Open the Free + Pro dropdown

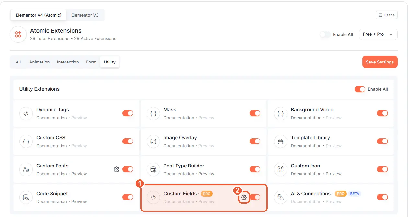pos(378,34)
